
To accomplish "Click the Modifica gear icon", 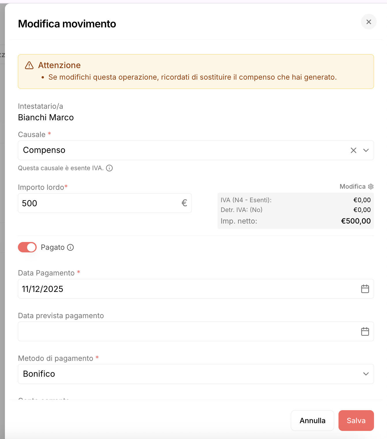I will 371,187.
